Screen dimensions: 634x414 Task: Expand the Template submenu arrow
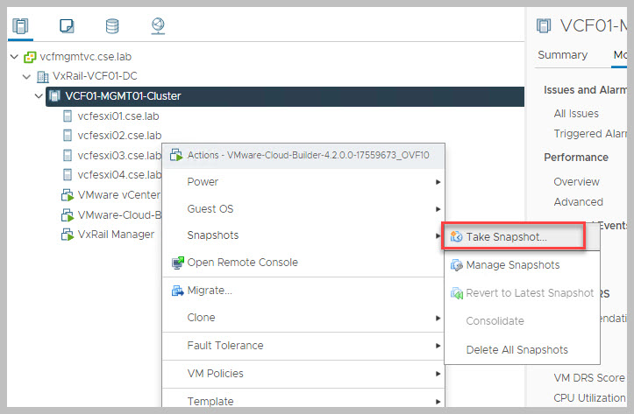click(x=438, y=402)
